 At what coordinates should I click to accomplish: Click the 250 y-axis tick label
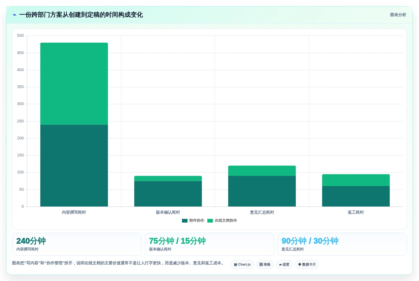click(20, 121)
